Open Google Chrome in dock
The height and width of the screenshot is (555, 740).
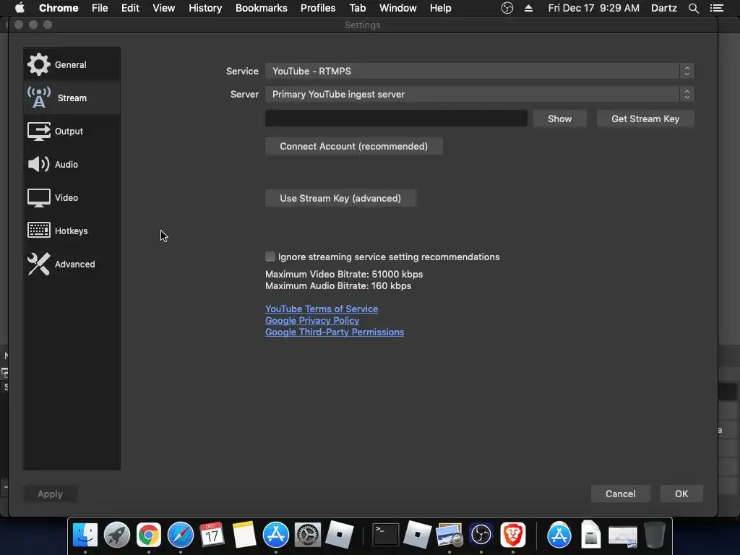[x=149, y=535]
